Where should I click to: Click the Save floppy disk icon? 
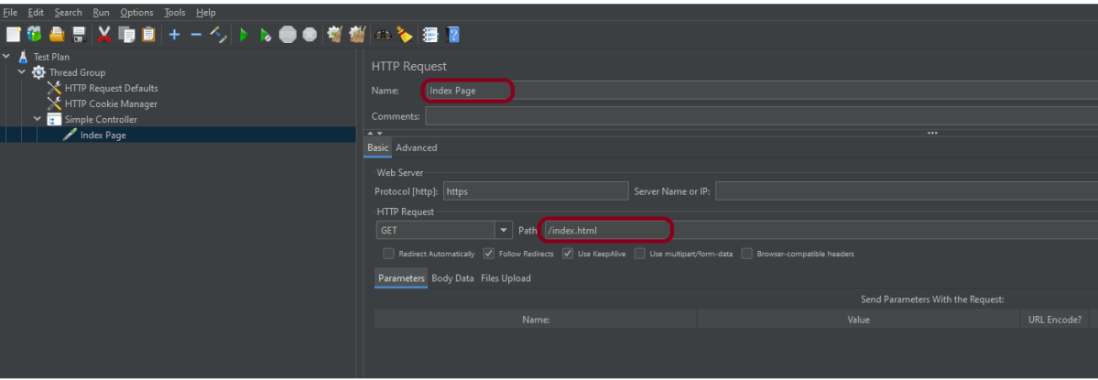(79, 35)
